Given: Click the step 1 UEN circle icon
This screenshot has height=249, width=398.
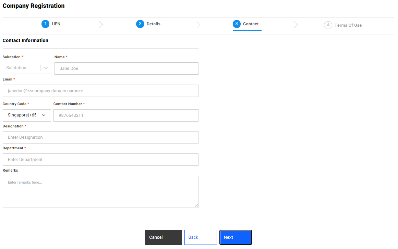Looking at the screenshot, I should [x=45, y=24].
